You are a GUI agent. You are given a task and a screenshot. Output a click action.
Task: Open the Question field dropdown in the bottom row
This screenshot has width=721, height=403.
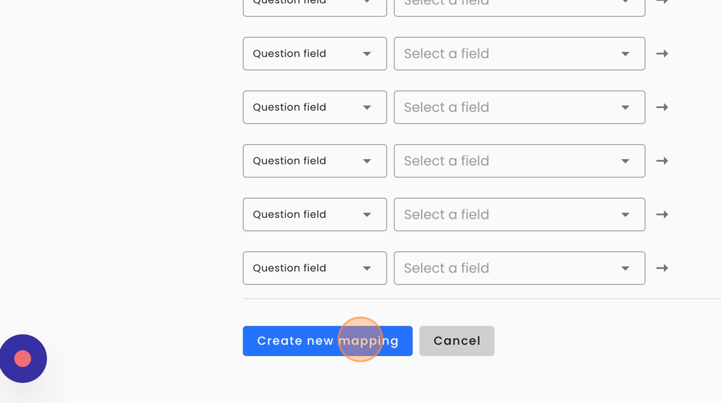[x=314, y=268]
